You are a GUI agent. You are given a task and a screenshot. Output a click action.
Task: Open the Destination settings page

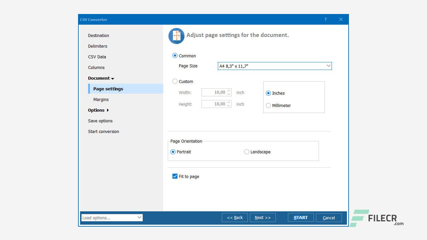coord(98,36)
